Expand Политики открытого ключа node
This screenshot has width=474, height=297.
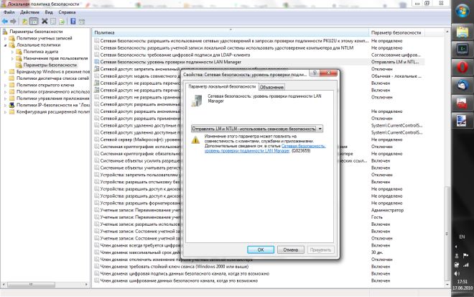click(x=5, y=85)
